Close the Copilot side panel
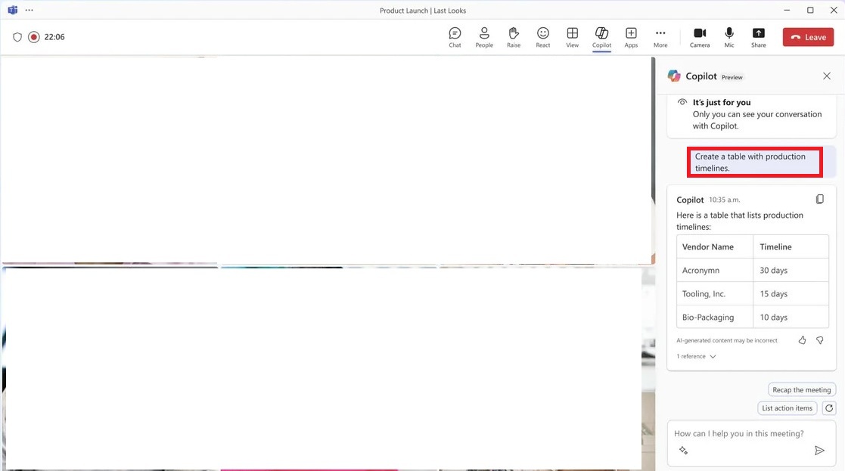Image resolution: width=845 pixels, height=471 pixels. pyautogui.click(x=827, y=76)
